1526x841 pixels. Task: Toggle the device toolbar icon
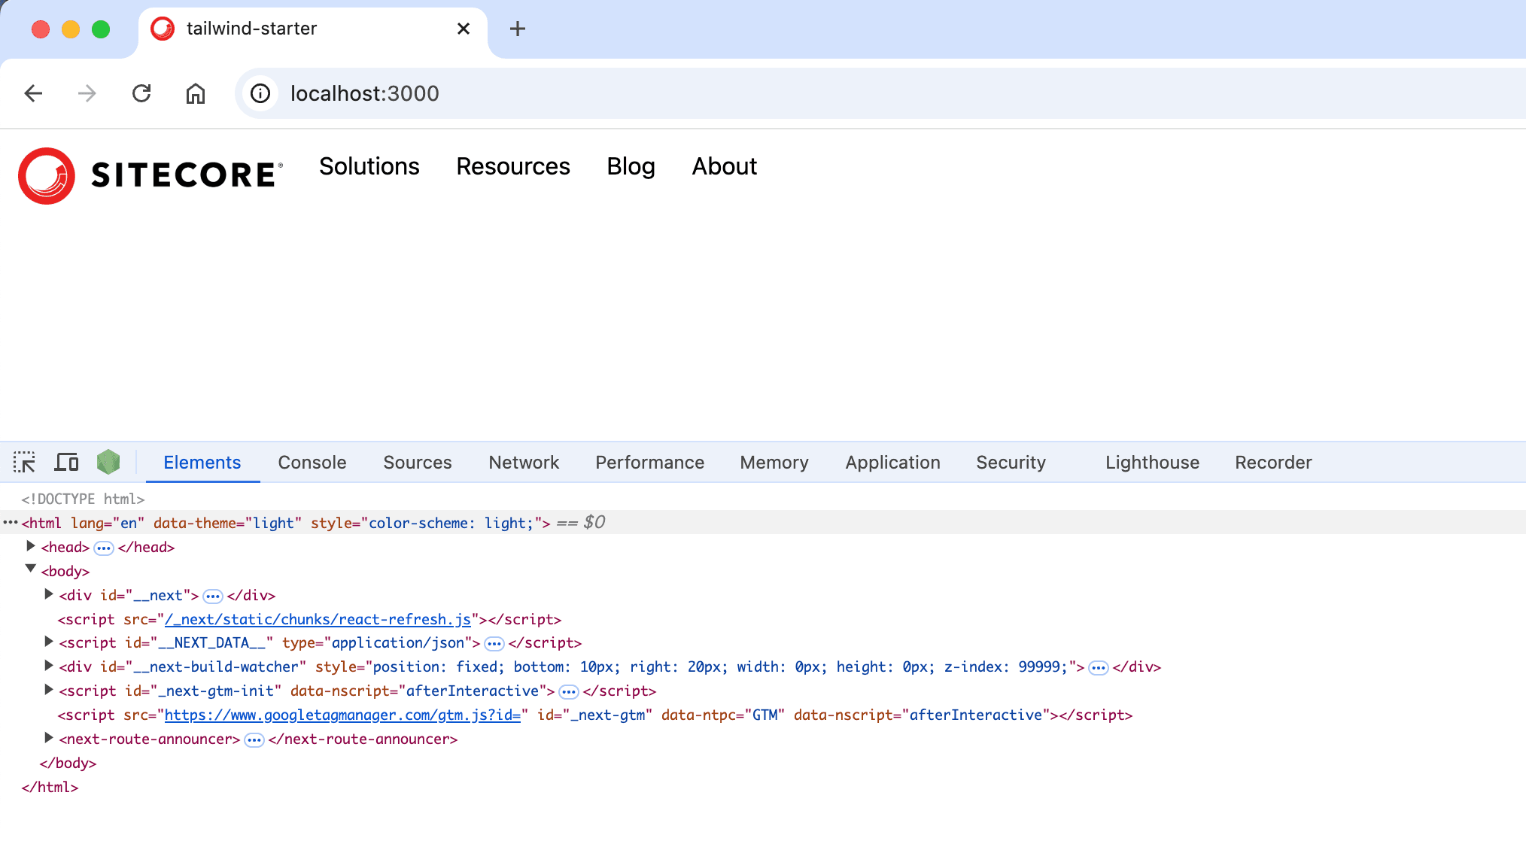66,462
